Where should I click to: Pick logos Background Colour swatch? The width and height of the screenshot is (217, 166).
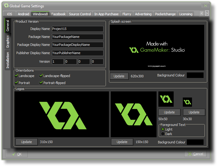click(195, 142)
